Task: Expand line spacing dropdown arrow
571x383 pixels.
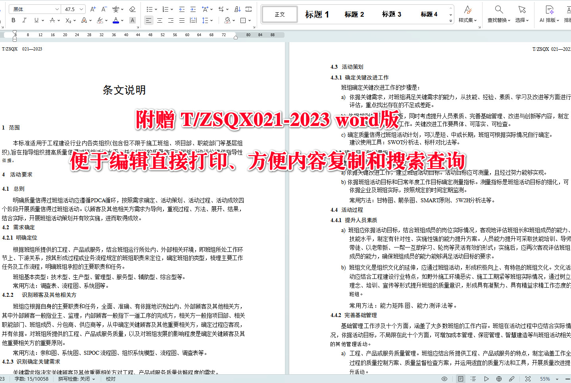Action: click(211, 20)
